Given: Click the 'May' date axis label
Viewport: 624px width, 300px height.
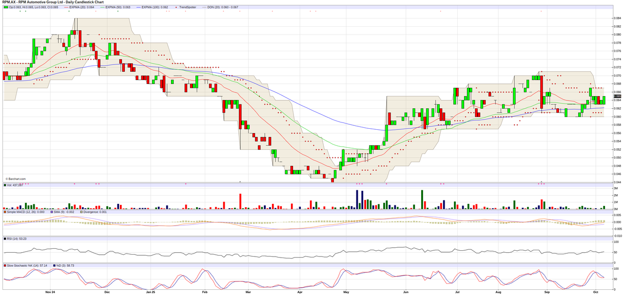Looking at the screenshot, I should coord(347,292).
